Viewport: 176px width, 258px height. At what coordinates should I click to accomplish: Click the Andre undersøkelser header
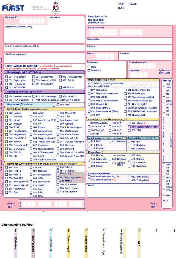(x=123, y=173)
